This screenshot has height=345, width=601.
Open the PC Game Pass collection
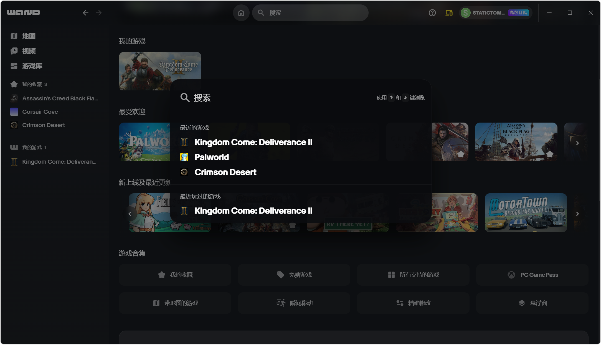532,275
